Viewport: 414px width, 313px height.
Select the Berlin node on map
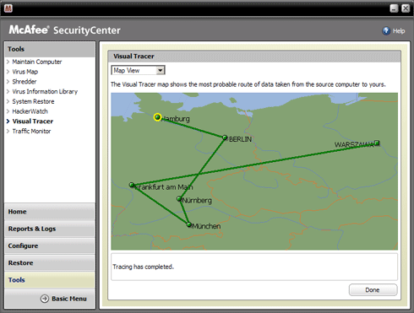225,138
